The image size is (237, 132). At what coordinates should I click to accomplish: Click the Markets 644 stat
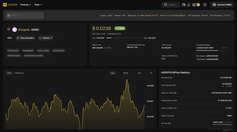point(120,16)
